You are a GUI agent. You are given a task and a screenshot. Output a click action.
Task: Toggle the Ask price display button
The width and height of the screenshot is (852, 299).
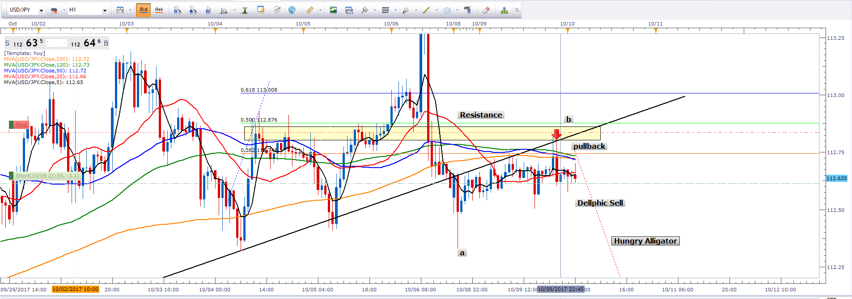click(159, 10)
